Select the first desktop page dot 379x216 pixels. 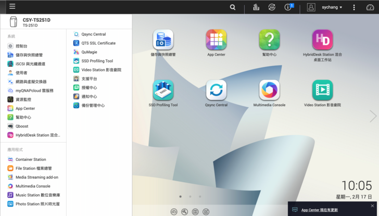(x=180, y=196)
